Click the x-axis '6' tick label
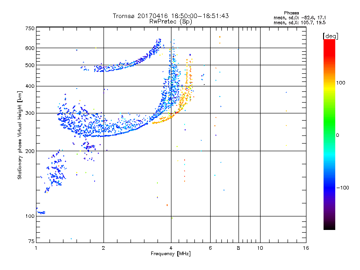Screen dimensions: 360x270 click(210, 248)
